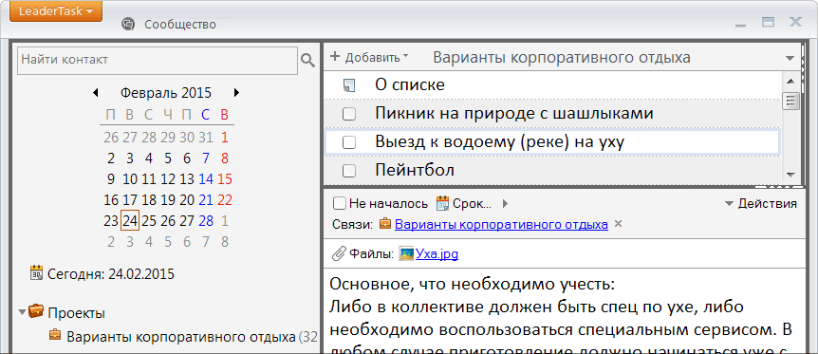Click the note icon of О списке
The height and width of the screenshot is (354, 818).
click(349, 85)
